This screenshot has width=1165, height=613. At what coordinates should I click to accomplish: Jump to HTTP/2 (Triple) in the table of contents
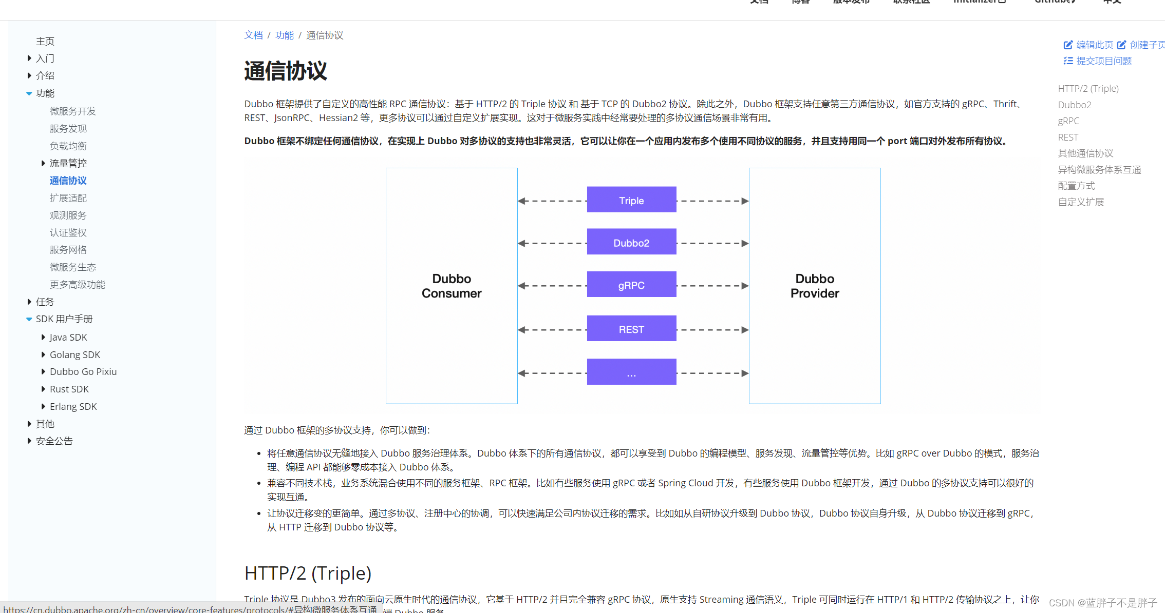click(x=1088, y=89)
